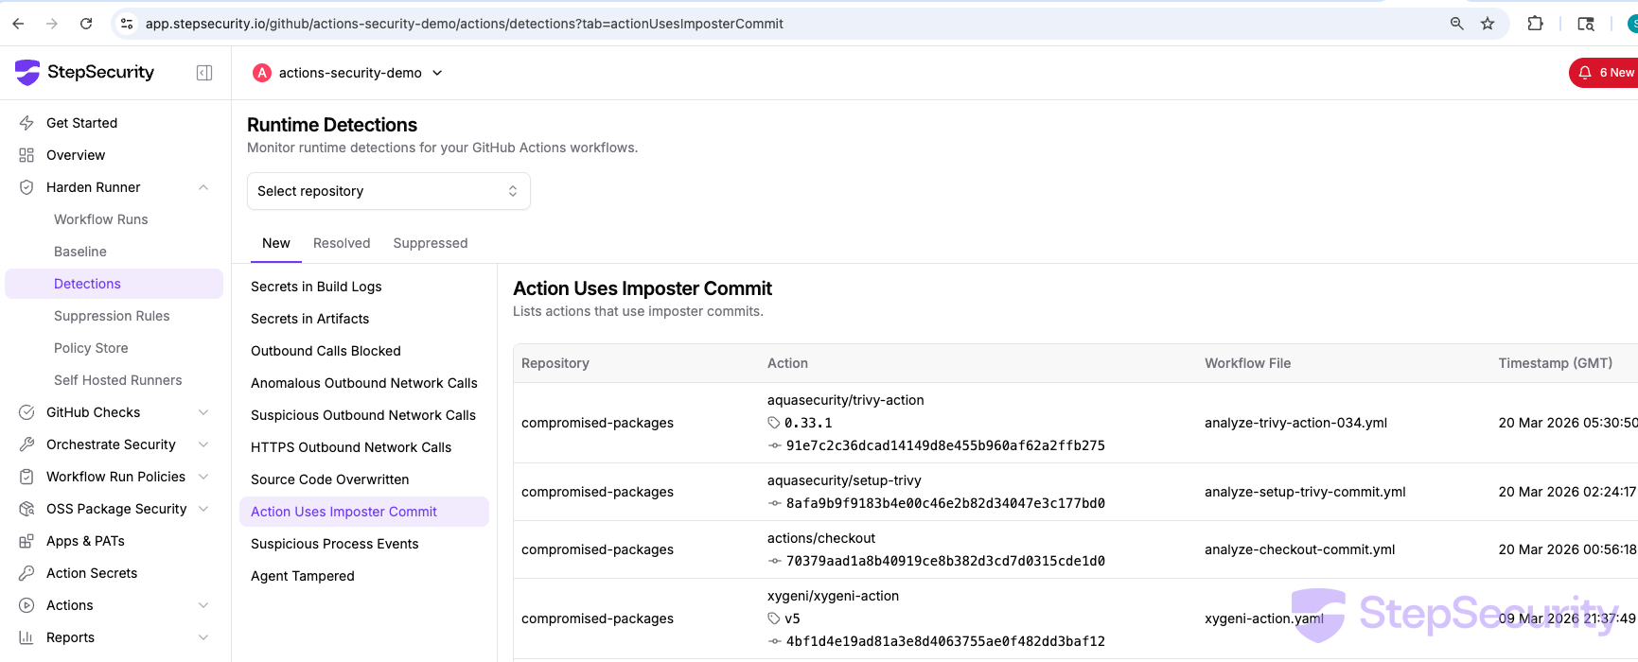Viewport: 1638px width, 662px height.
Task: Collapse sidebar with panel toggle icon
Action: tap(204, 73)
